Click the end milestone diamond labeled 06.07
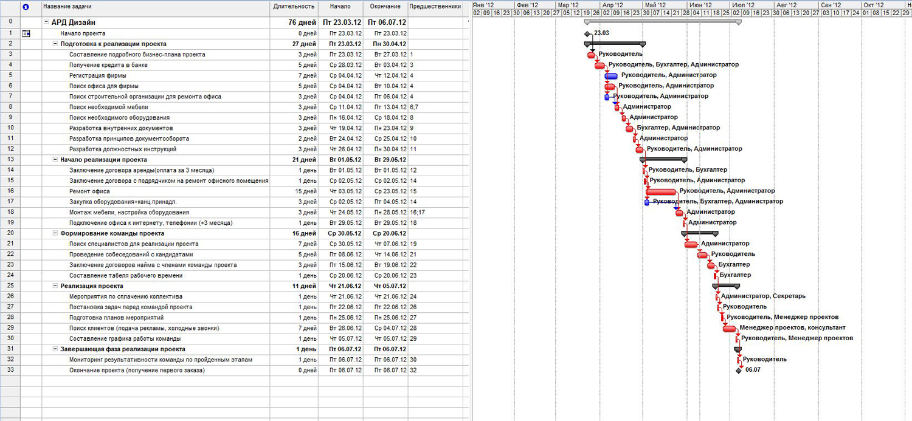This screenshot has width=912, height=421. pos(739,370)
